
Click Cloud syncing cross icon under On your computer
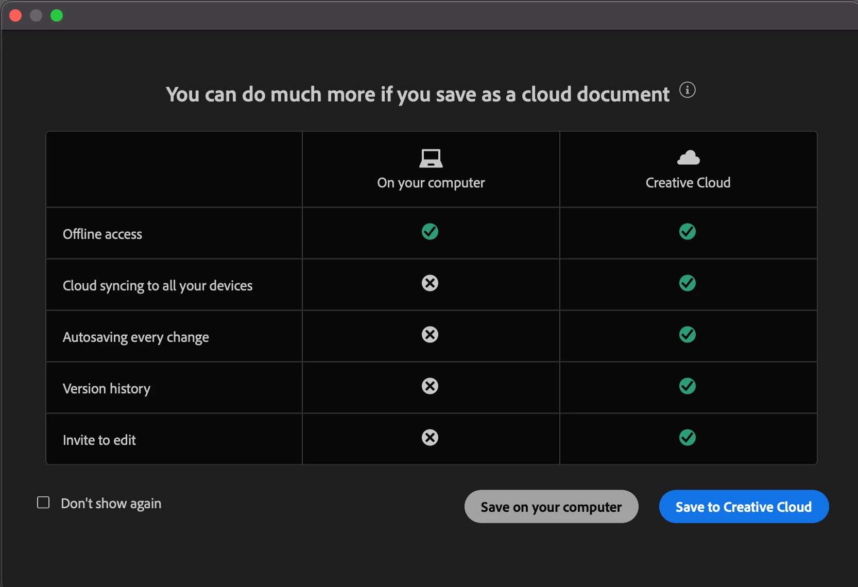(x=430, y=283)
